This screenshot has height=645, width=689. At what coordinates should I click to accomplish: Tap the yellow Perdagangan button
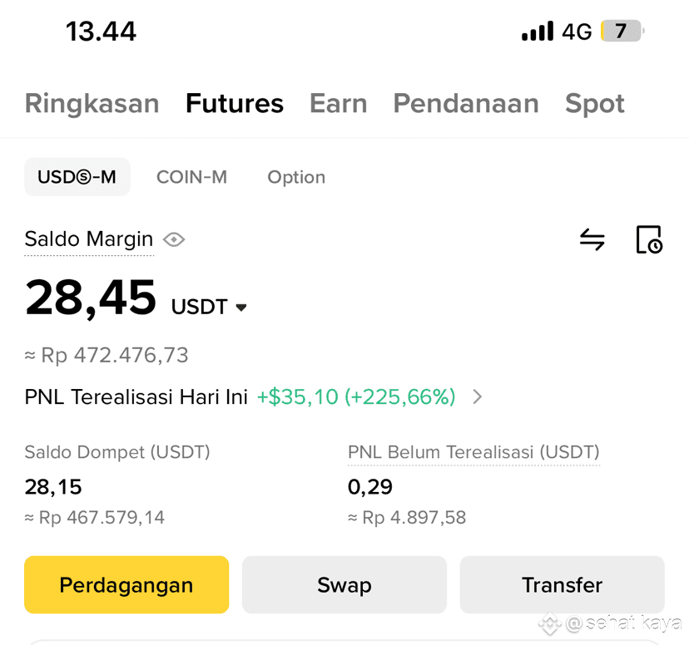[x=126, y=584]
